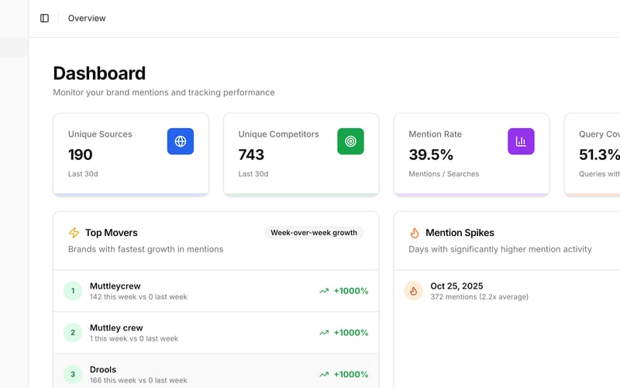Click the +1000% value for Muttley crew
The image size is (620, 388).
(x=351, y=333)
